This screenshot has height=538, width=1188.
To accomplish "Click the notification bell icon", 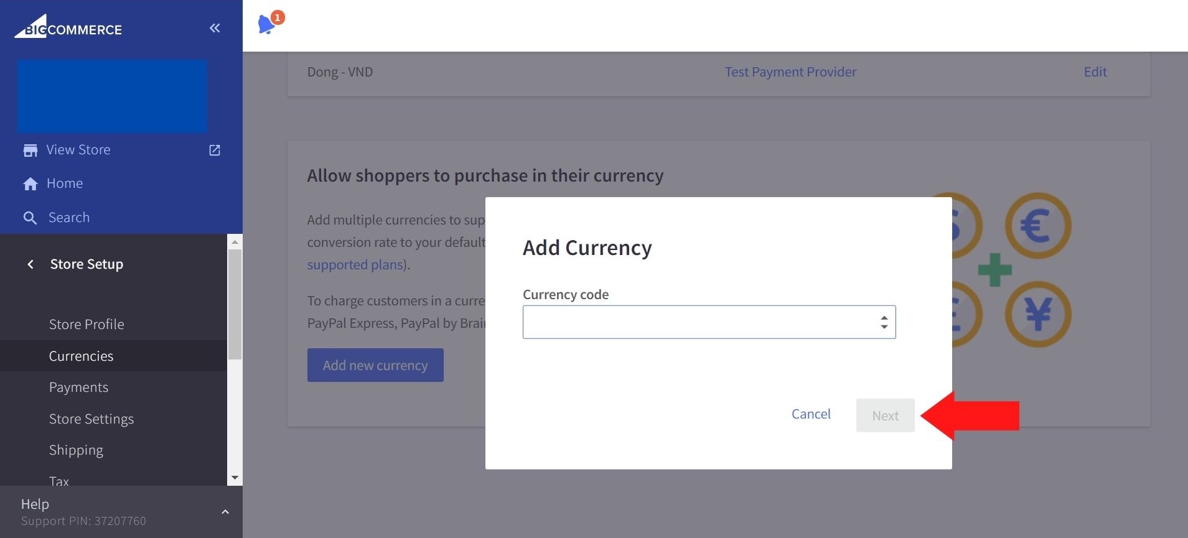I will pos(267,24).
